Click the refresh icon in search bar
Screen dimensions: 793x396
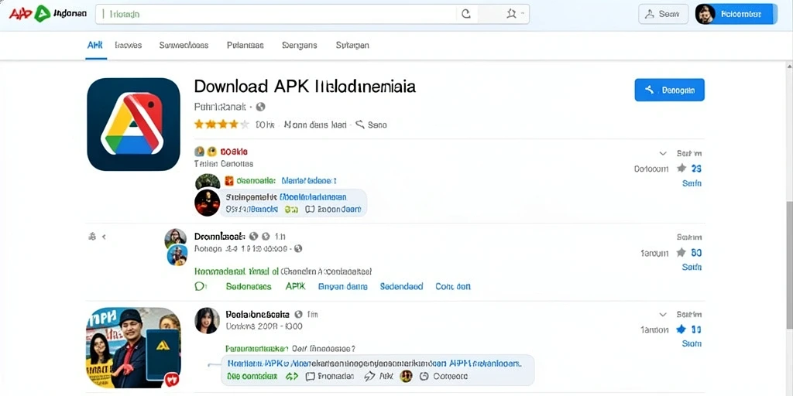coord(466,14)
